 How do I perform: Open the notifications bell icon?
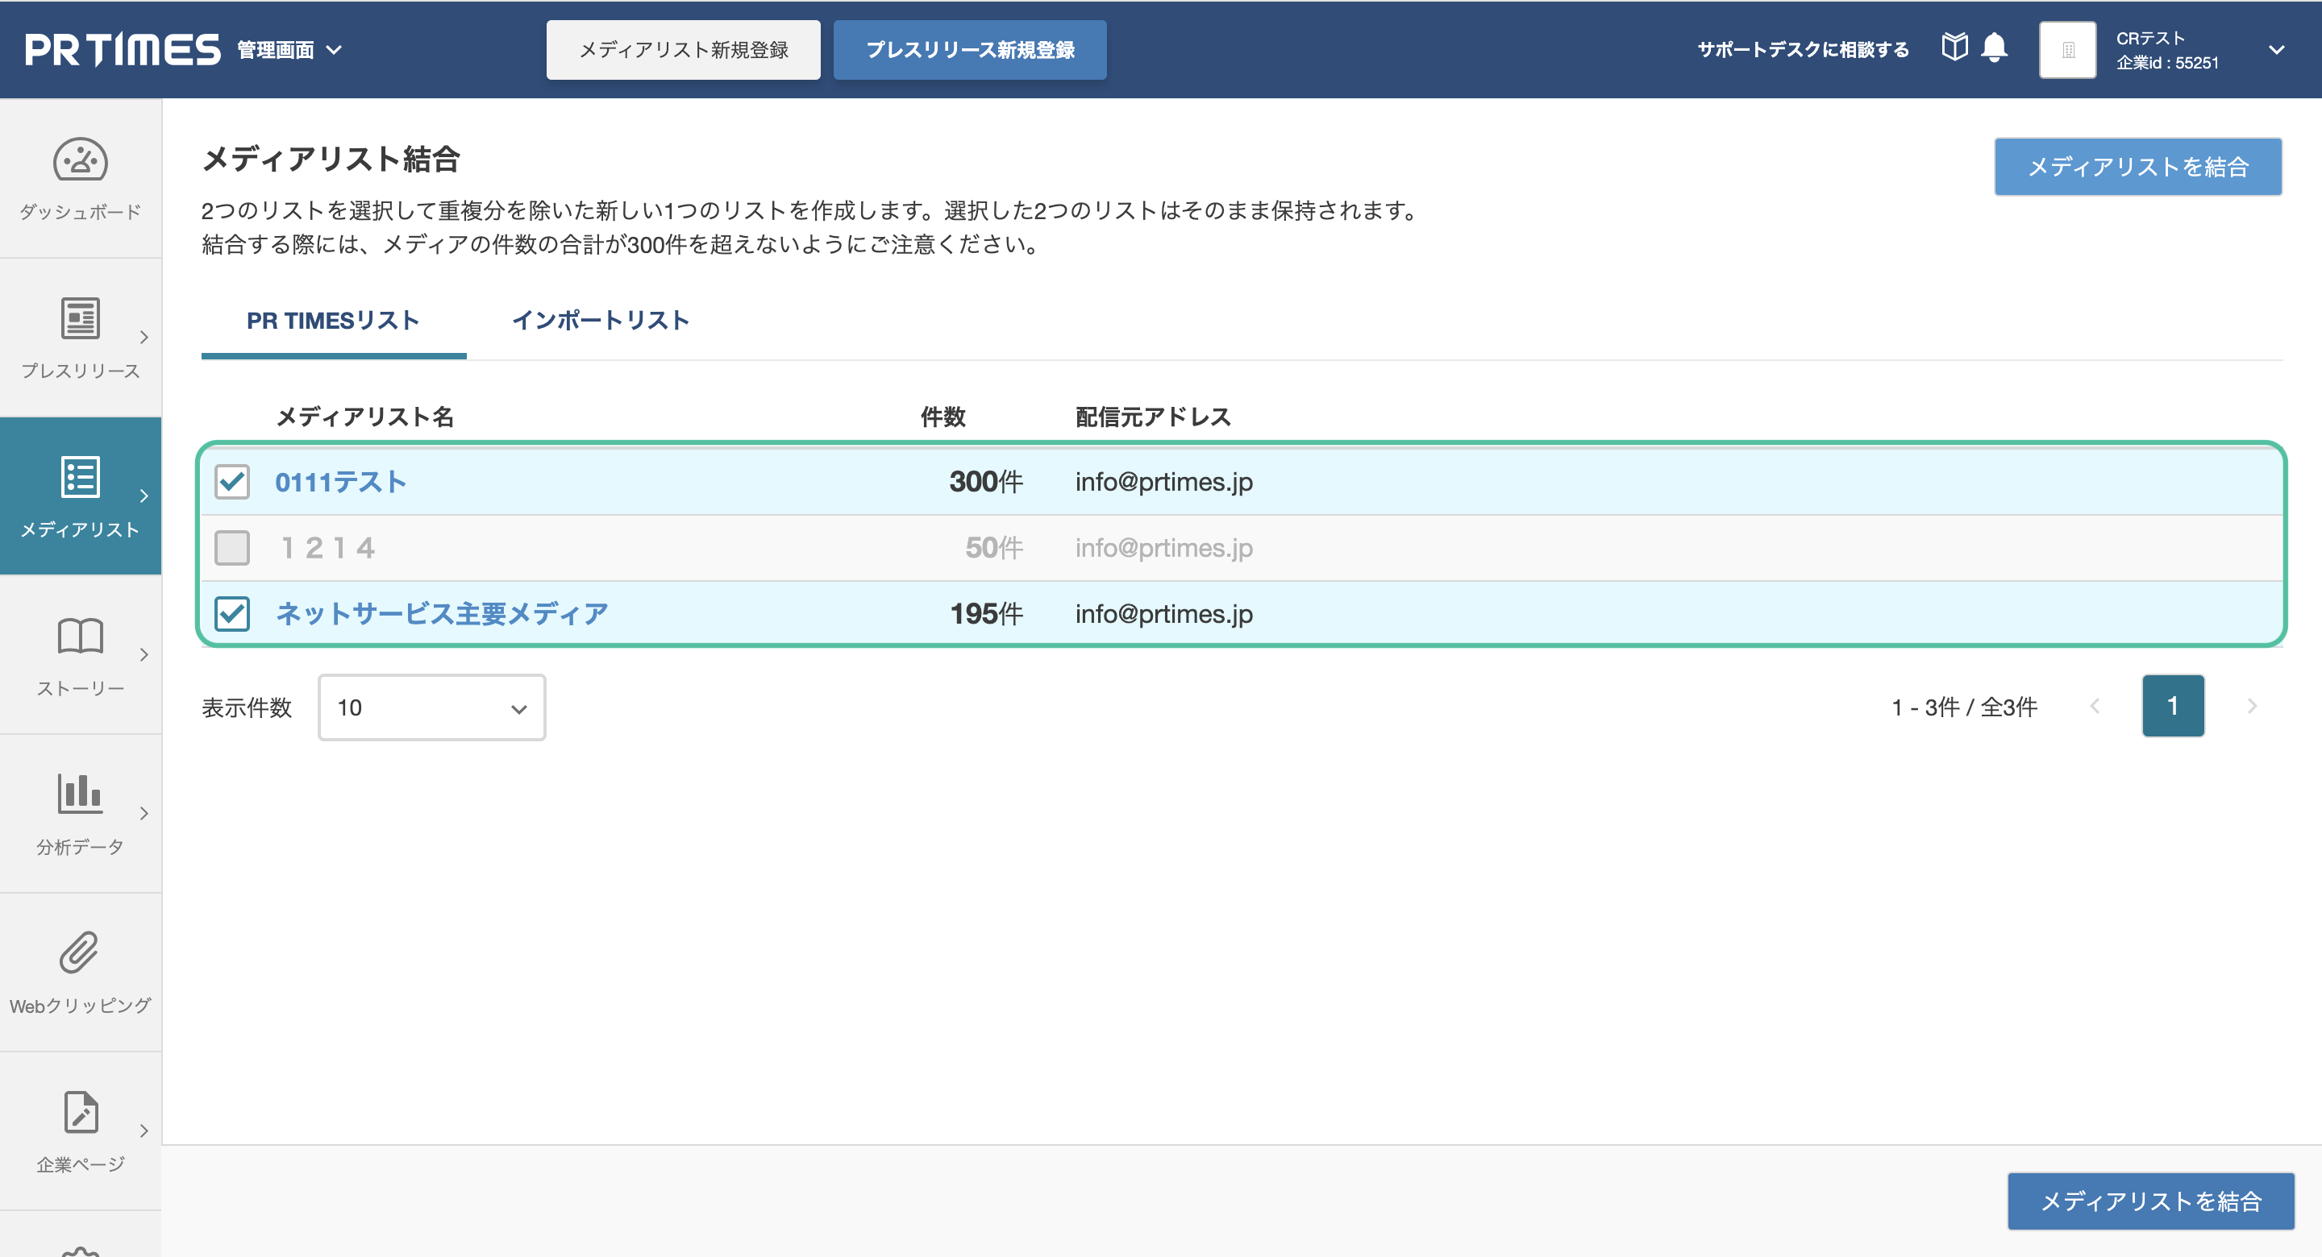tap(1995, 48)
